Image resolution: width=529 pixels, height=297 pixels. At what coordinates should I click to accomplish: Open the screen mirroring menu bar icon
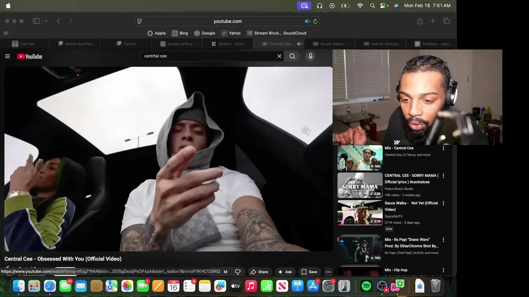click(305, 6)
